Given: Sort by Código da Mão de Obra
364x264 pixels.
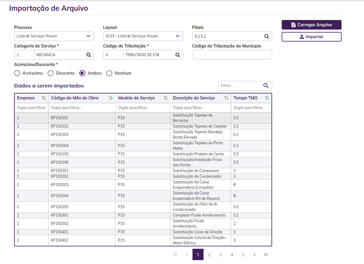Looking at the screenshot, I should [111, 98].
